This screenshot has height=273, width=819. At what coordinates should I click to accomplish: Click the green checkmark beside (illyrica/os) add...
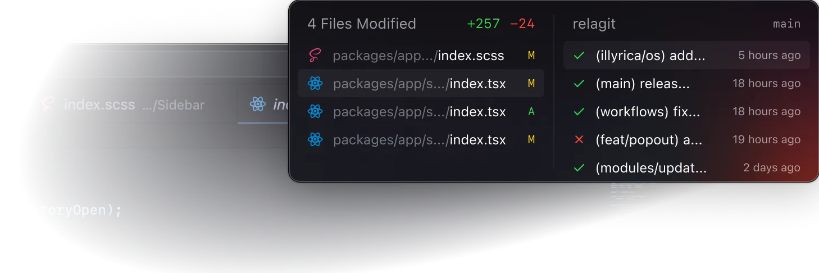pos(579,56)
